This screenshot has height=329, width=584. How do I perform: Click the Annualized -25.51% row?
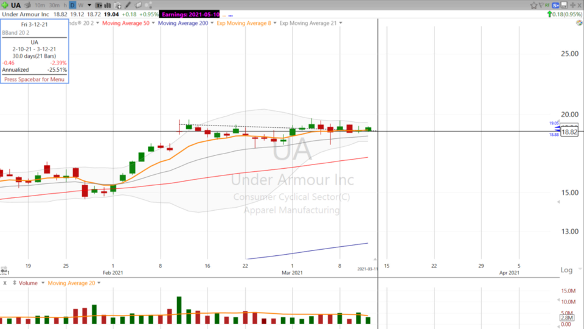34,69
